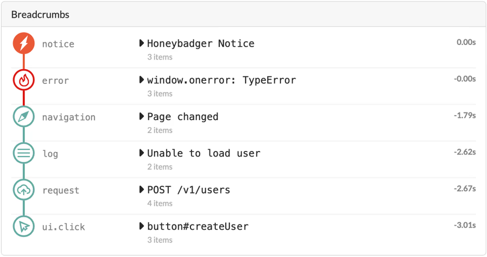
Task: Click the 'Unable to load user' message
Action: (204, 154)
